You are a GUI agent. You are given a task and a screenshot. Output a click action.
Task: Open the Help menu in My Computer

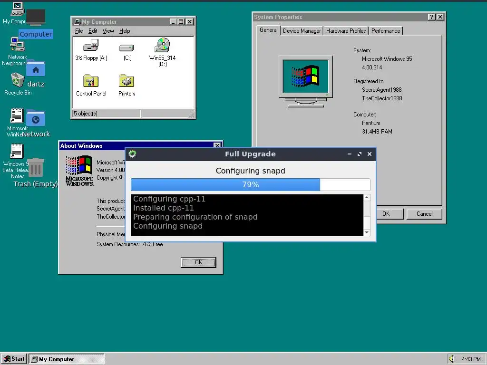[125, 31]
